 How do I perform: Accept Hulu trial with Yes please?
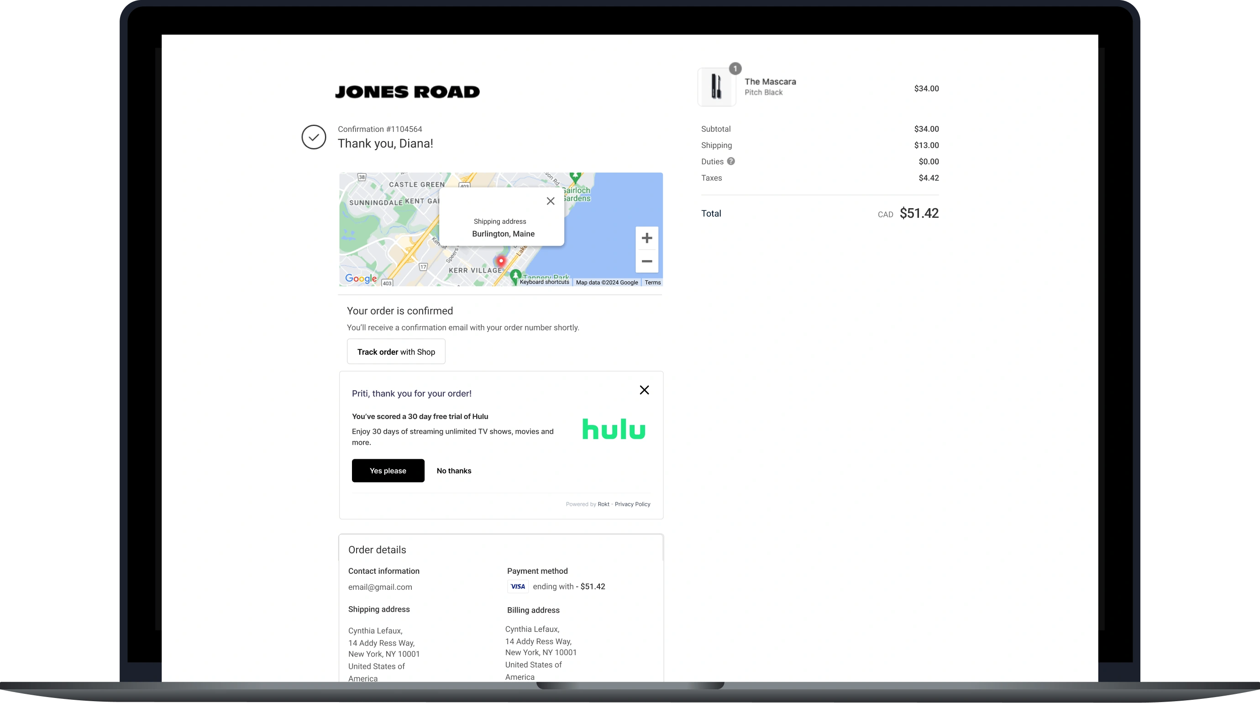point(388,471)
